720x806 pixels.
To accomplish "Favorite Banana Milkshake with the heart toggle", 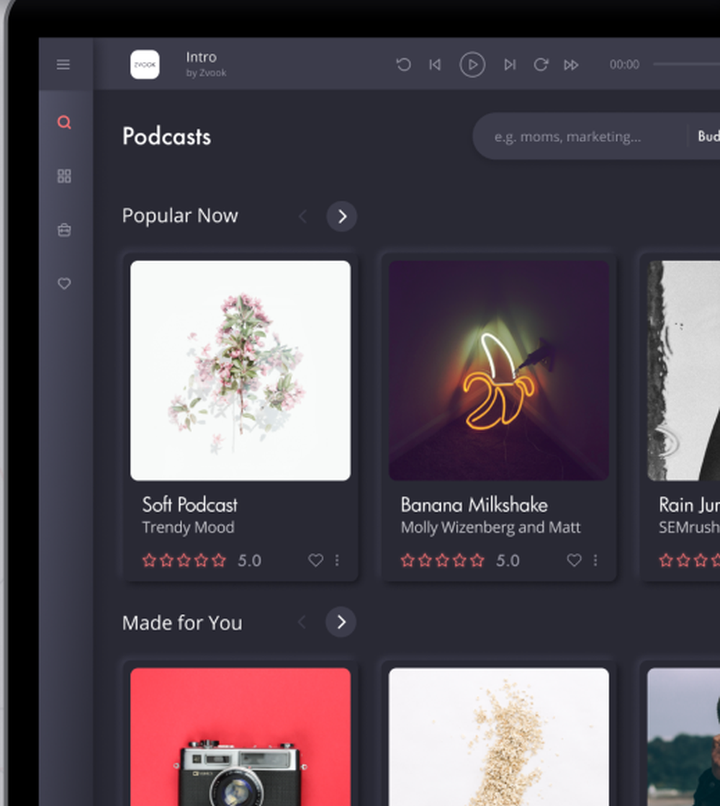I will [574, 560].
